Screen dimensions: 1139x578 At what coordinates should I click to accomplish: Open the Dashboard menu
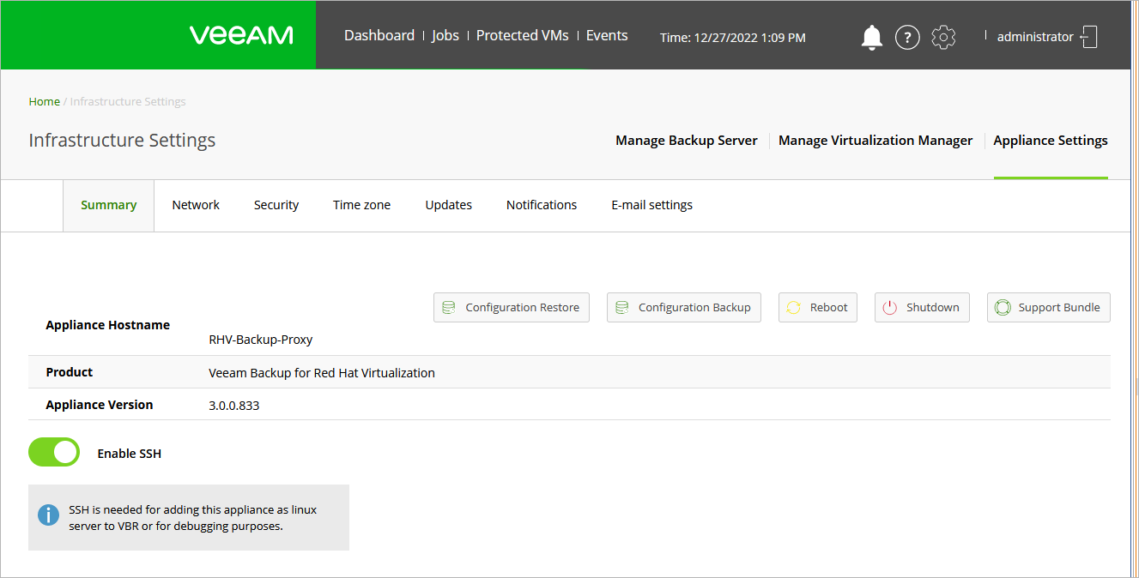pyautogui.click(x=379, y=35)
